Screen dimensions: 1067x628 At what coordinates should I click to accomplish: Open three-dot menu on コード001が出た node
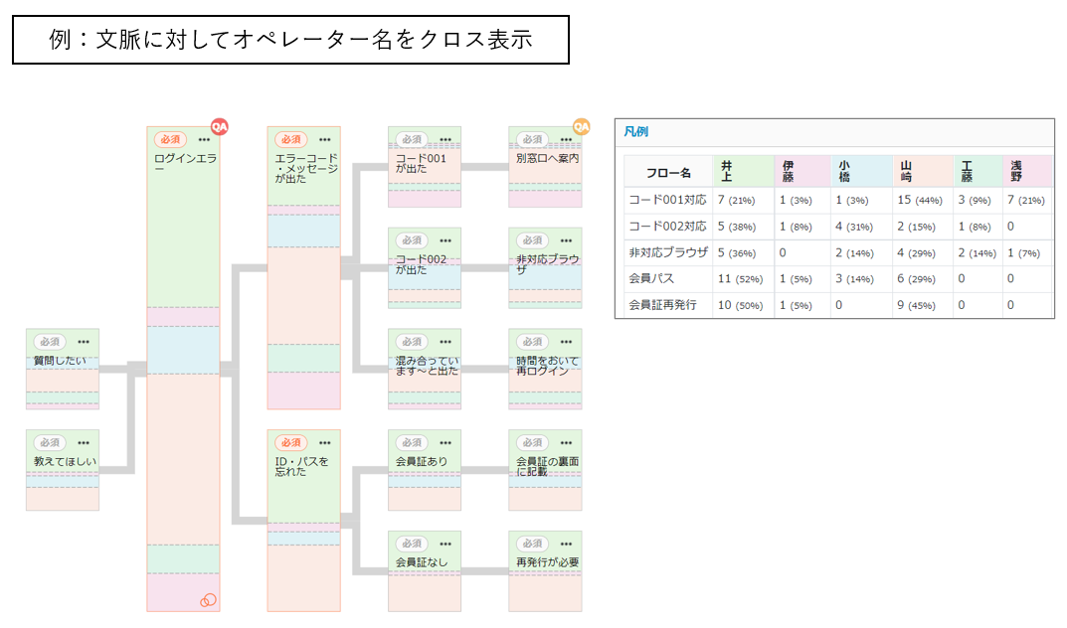445,139
